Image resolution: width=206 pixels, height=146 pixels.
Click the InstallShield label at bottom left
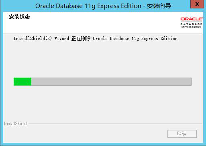click(15, 124)
